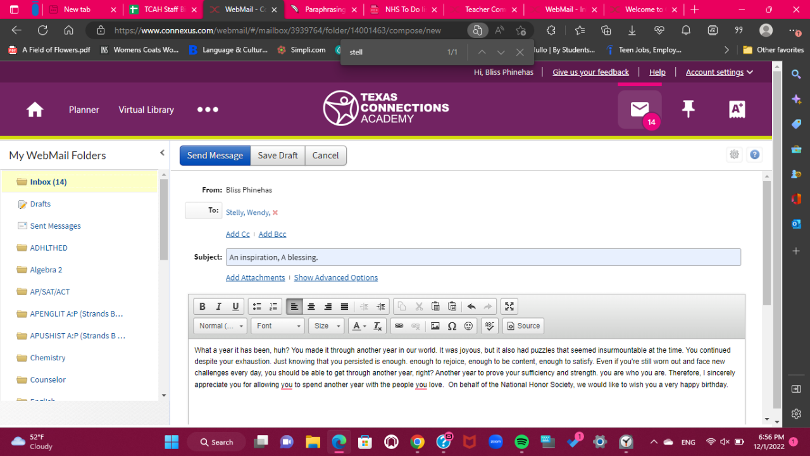Open the Account settings dropdown
Image resolution: width=810 pixels, height=456 pixels.
pos(720,72)
